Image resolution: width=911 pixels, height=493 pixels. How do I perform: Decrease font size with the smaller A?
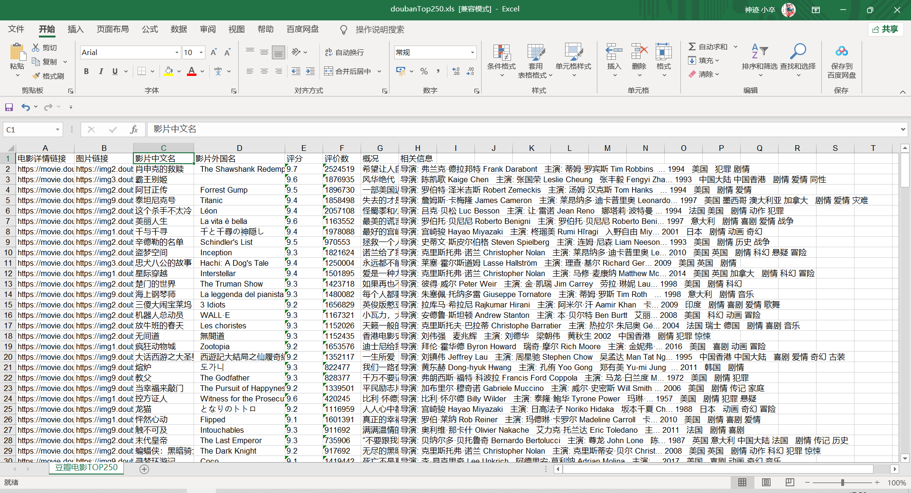(227, 52)
